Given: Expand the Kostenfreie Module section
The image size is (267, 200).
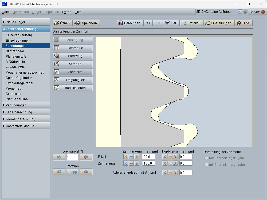Looking at the screenshot, I should [x=26, y=126].
